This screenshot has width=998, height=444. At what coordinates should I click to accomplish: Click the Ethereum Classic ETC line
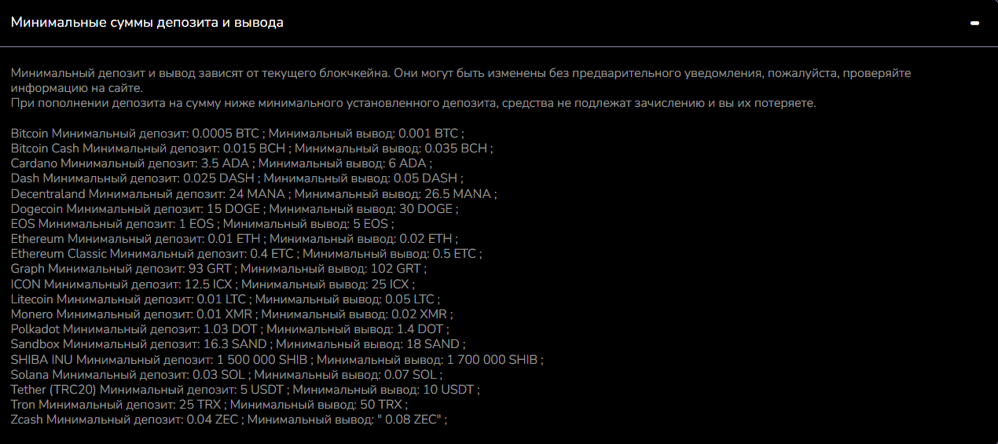pos(246,254)
